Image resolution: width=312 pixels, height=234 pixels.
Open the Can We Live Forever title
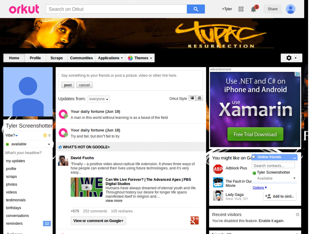click(148, 182)
